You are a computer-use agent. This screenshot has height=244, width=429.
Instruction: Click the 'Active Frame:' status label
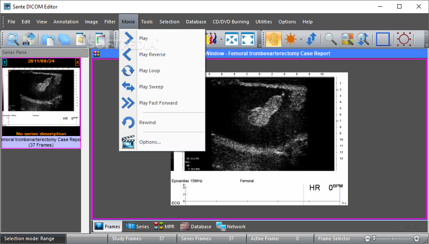pyautogui.click(x=265, y=238)
